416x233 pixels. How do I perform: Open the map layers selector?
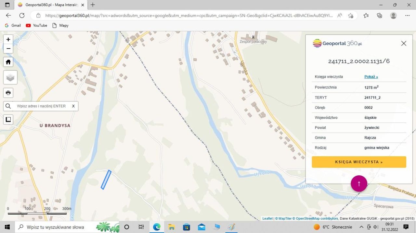pyautogui.click(x=10, y=77)
